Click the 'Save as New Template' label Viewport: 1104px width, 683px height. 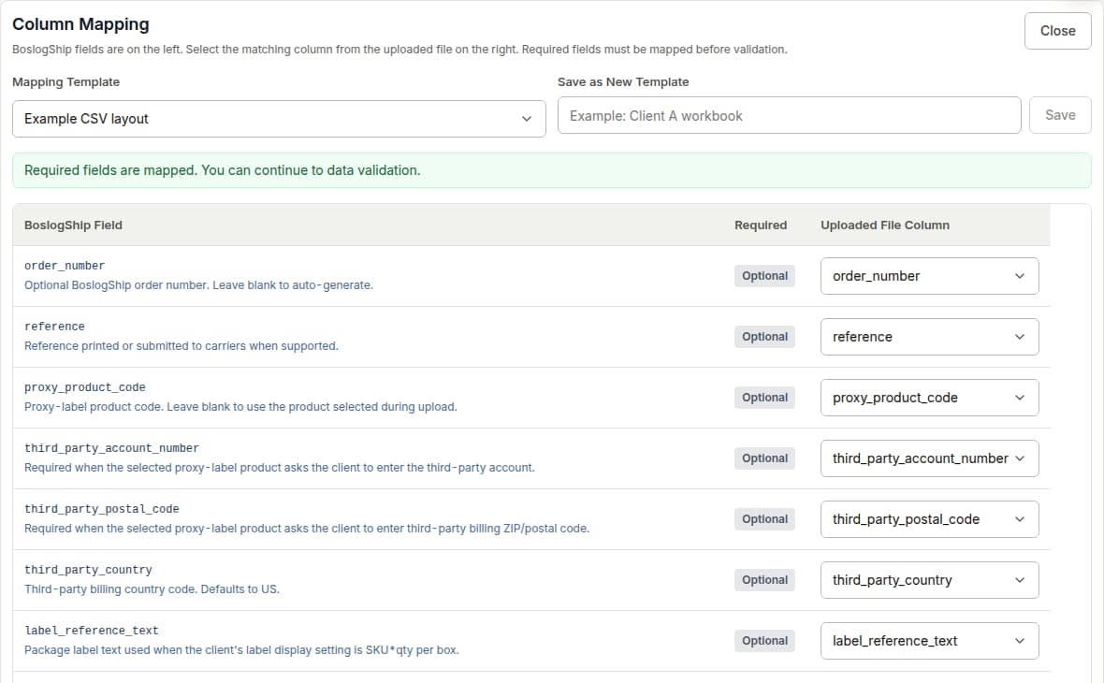coord(623,82)
